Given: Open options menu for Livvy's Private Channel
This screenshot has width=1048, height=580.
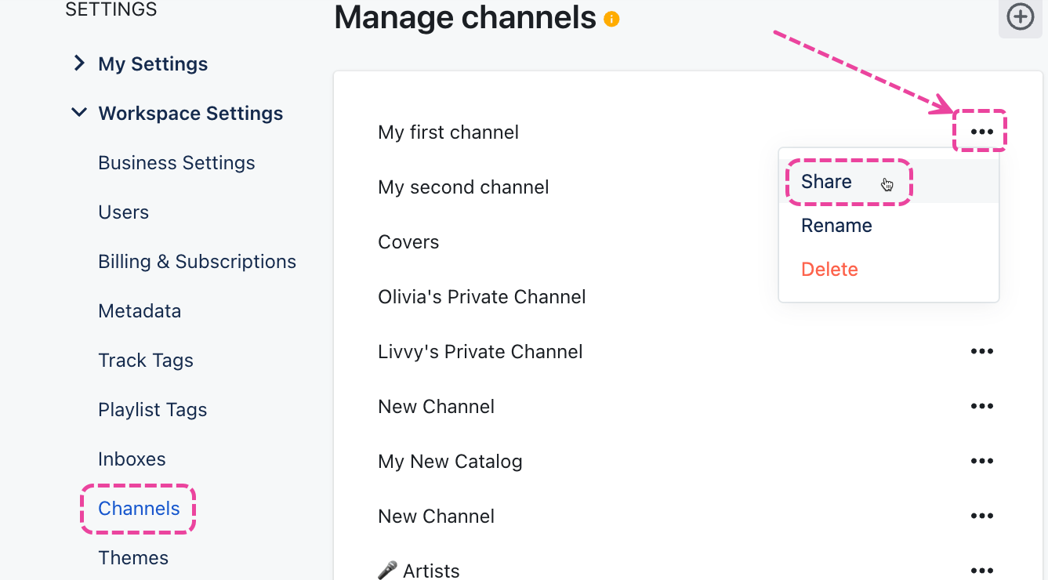Looking at the screenshot, I should point(981,351).
